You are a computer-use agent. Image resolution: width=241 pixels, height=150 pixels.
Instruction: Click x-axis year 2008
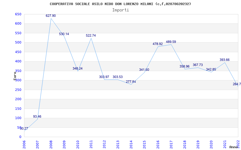[51, 144]
